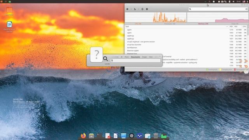
Task: Click the identify window crosshair icon
Action: (142, 9)
